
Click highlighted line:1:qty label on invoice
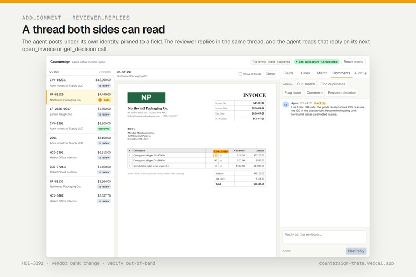point(220,151)
